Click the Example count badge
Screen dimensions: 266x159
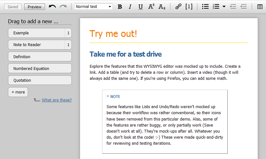click(68, 33)
